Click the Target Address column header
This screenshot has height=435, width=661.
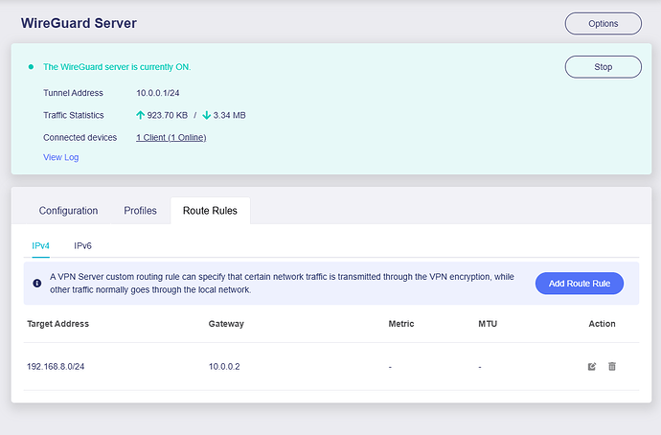coord(57,324)
